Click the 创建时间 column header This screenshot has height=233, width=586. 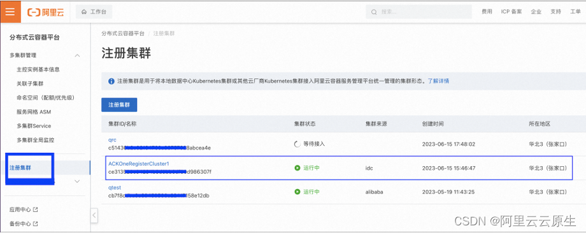click(x=432, y=124)
